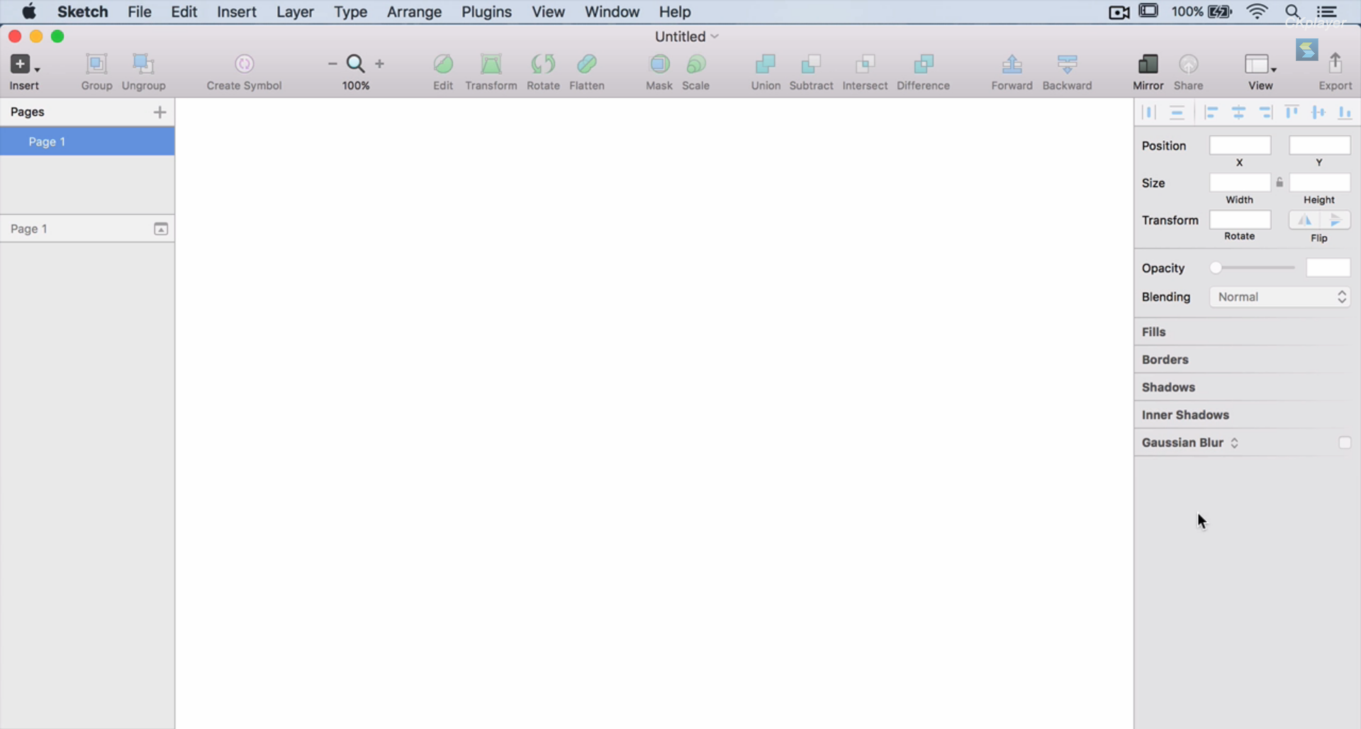
Task: Open the Plugins menu
Action: point(486,12)
